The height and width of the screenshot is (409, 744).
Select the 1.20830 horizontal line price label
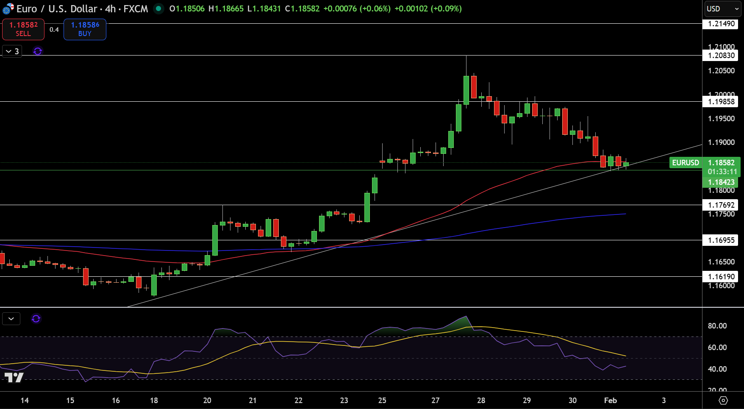pos(720,56)
